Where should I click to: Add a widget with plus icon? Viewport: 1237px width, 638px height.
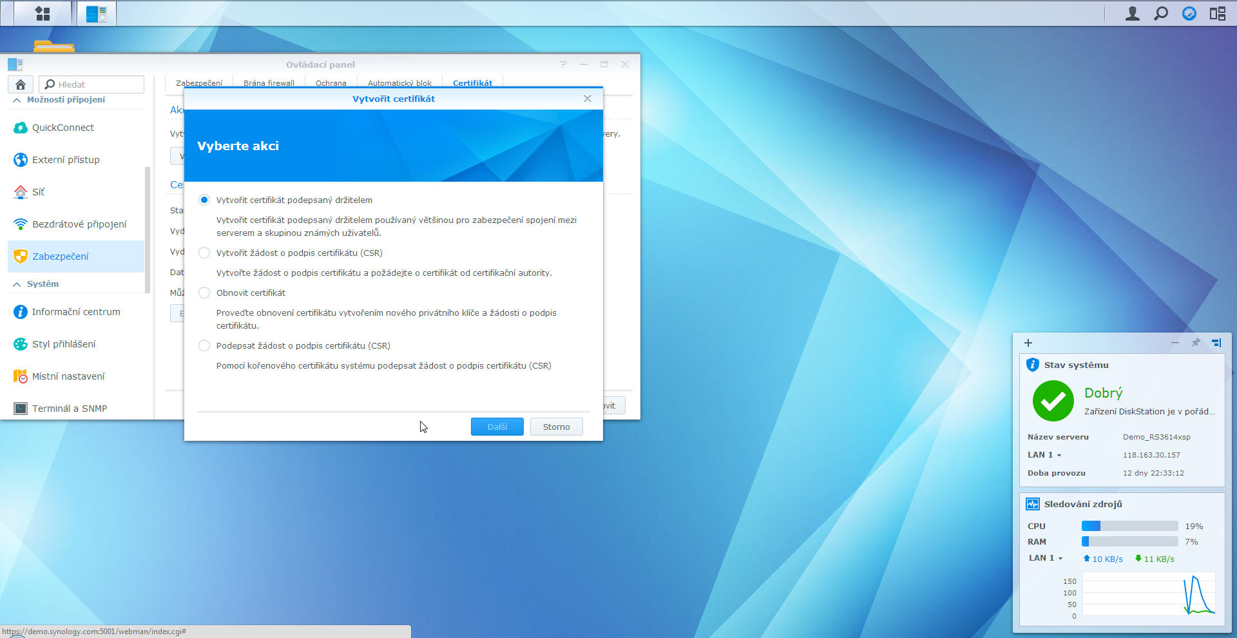tap(1028, 343)
